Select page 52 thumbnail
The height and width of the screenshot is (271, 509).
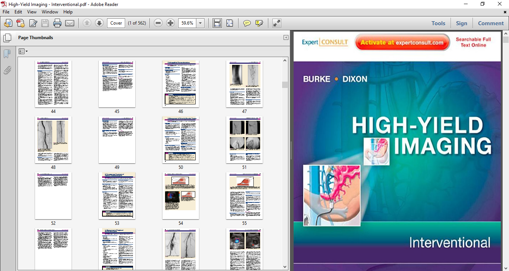(53, 196)
